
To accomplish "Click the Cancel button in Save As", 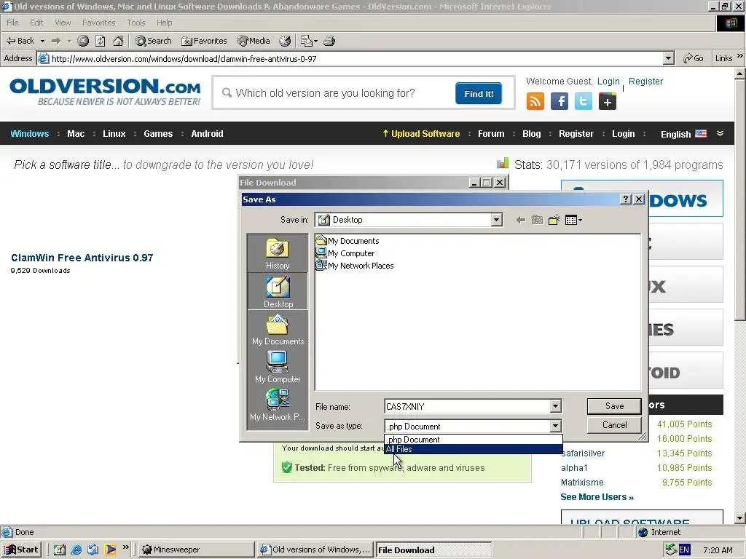I will click(614, 425).
